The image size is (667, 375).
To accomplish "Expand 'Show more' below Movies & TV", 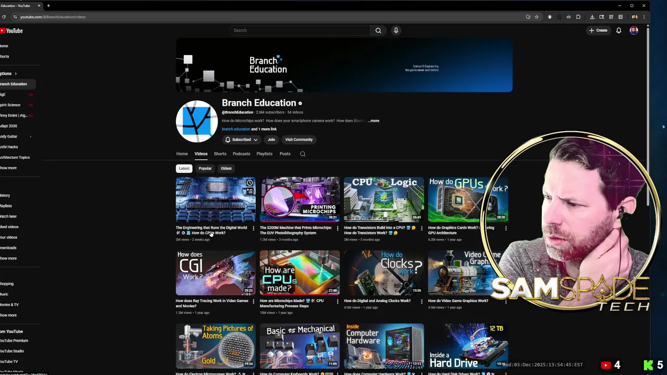I will pos(8,315).
